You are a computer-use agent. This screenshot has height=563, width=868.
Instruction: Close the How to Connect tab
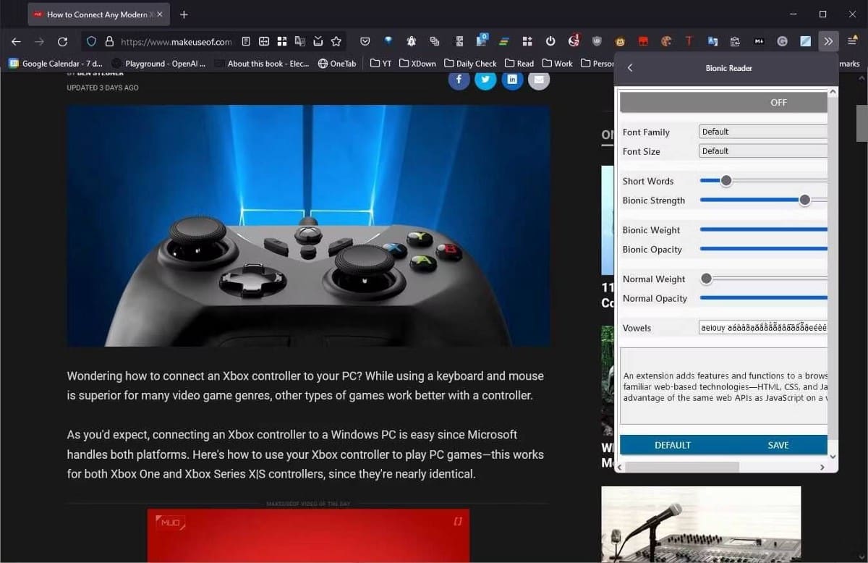160,14
